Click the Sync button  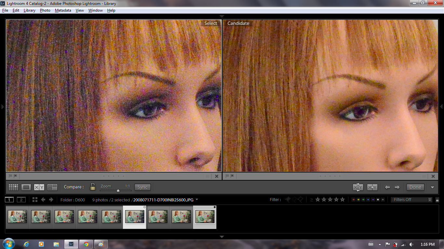coord(142,187)
